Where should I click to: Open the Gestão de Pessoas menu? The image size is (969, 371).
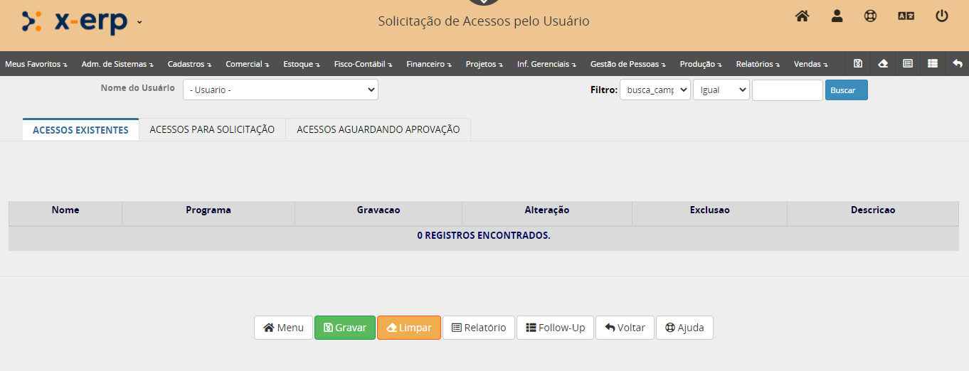[628, 64]
